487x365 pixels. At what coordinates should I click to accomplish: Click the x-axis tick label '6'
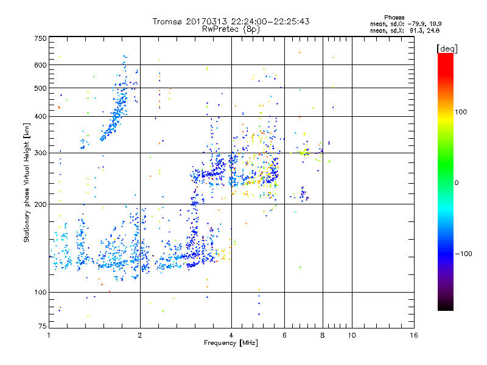click(284, 335)
